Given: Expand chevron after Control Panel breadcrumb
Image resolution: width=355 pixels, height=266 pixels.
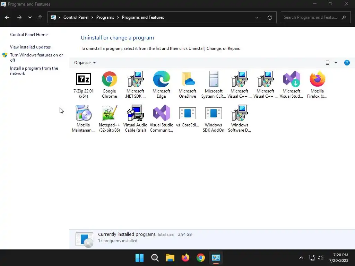Looking at the screenshot, I should [x=92, y=17].
